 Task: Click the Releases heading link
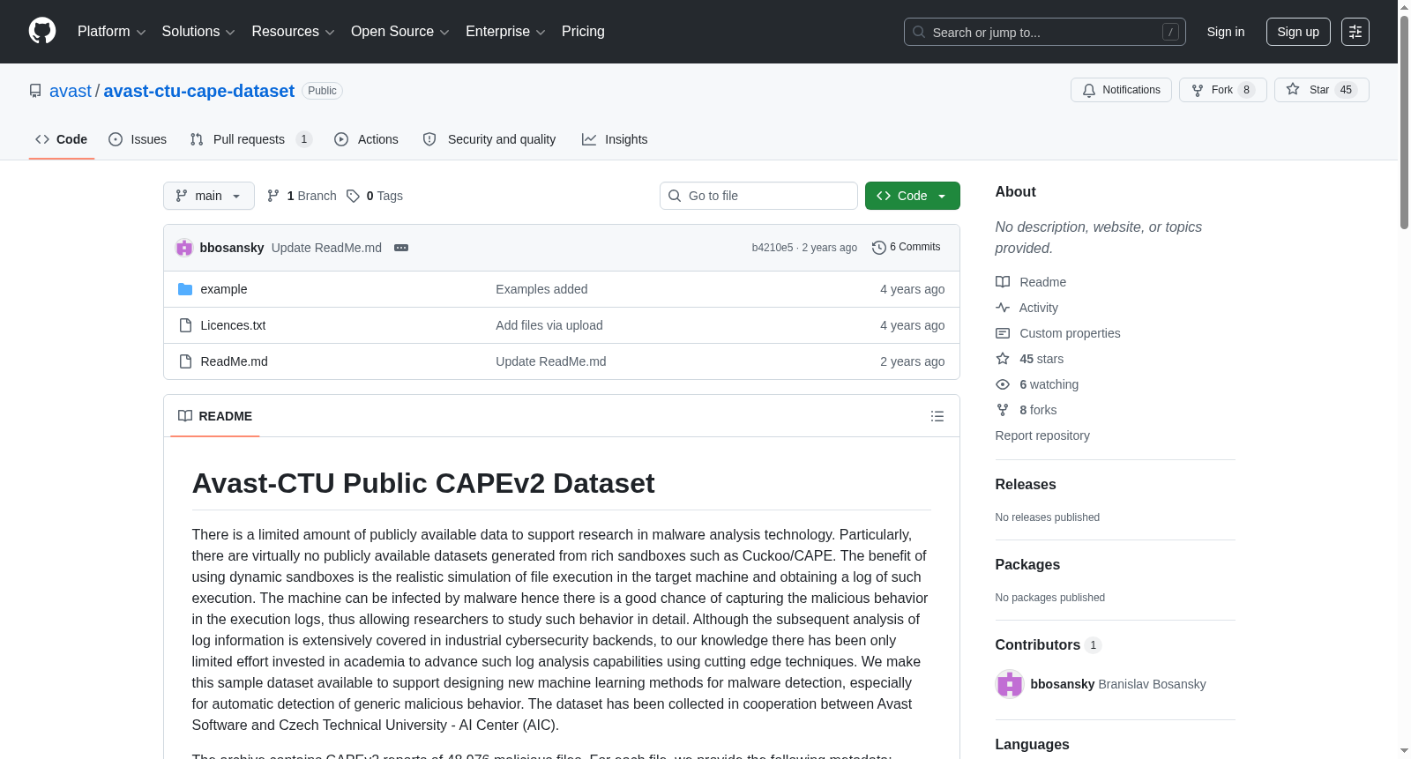pyautogui.click(x=1026, y=485)
